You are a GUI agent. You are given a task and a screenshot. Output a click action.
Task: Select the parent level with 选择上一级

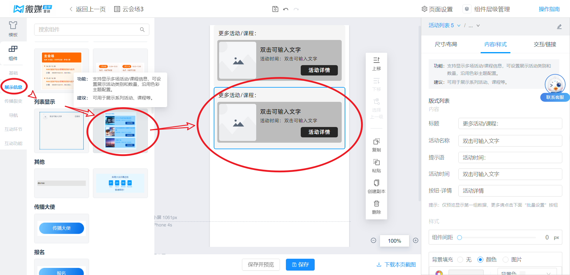(x=376, y=109)
